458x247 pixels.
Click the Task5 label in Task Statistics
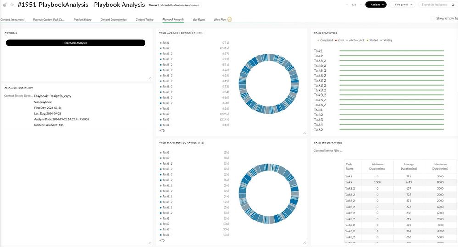tap(318, 130)
